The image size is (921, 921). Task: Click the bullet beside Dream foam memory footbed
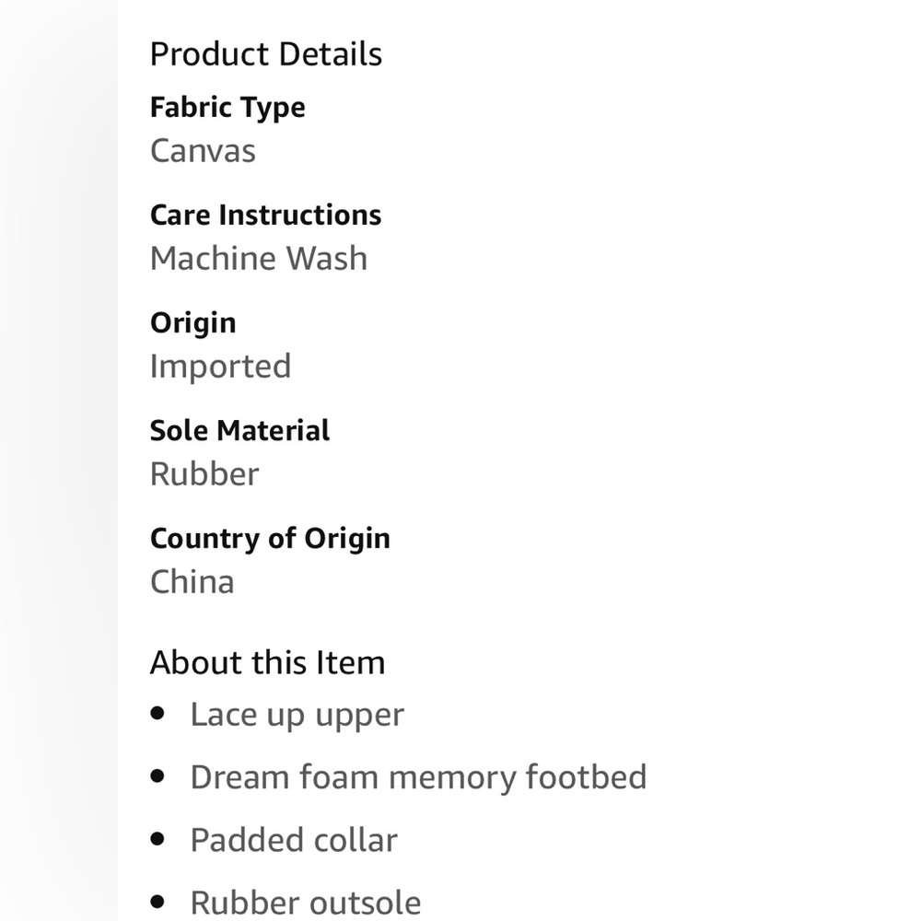pos(159,775)
